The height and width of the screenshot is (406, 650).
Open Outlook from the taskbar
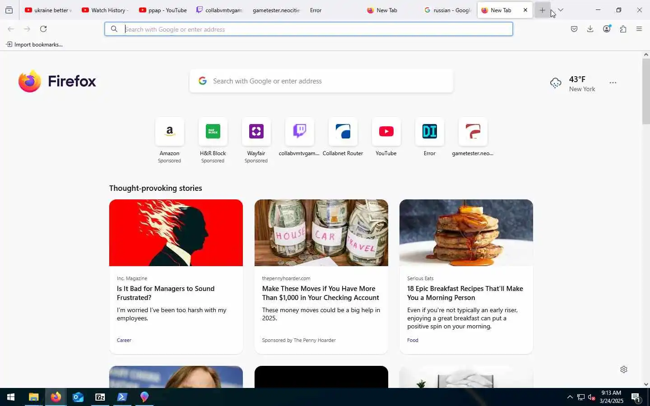pos(78,397)
